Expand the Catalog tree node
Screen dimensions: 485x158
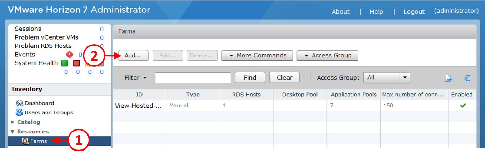point(13,122)
